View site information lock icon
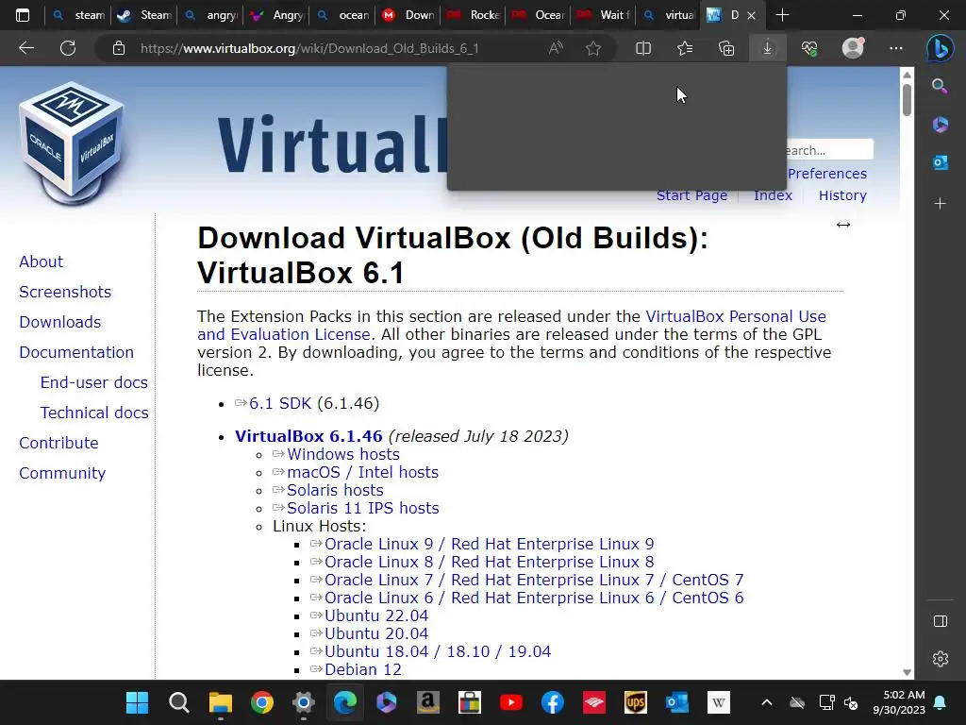The width and height of the screenshot is (966, 725). tap(119, 48)
